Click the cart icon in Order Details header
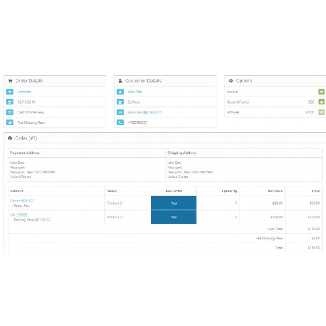Viewport: 326px width, 326px height. (10, 81)
